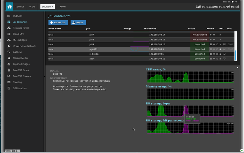Open settings gear for jail8
This screenshot has width=244, height=153.
click(214, 40)
